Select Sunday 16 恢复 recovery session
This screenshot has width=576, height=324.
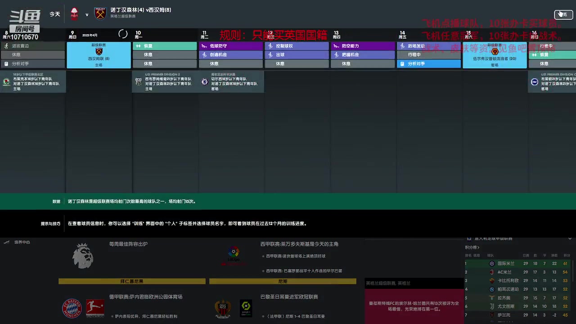pos(552,55)
